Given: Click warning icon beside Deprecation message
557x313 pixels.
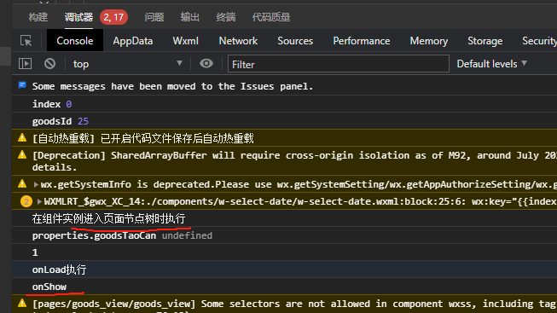Looking at the screenshot, I should [x=22, y=155].
